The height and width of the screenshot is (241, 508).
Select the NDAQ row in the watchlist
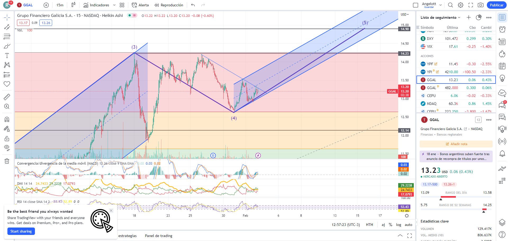[x=456, y=104]
